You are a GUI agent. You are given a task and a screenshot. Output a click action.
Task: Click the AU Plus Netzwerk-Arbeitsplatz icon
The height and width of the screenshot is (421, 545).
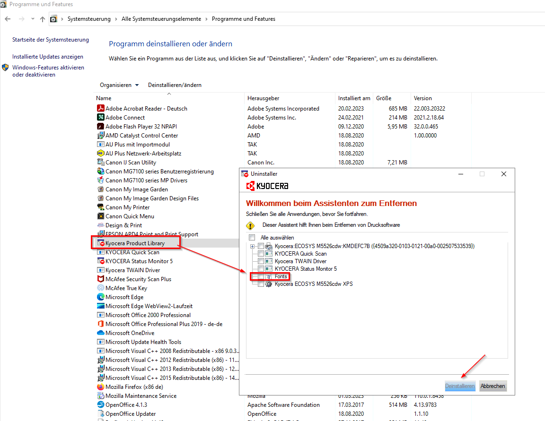tap(100, 153)
